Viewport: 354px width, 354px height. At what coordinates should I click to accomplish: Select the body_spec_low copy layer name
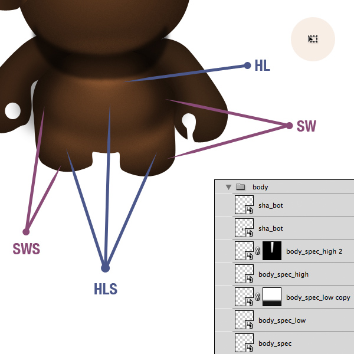318,297
